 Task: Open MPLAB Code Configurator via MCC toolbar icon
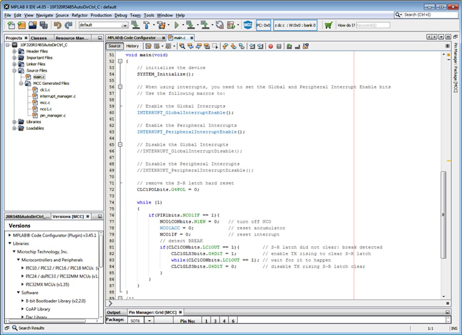pos(248,25)
